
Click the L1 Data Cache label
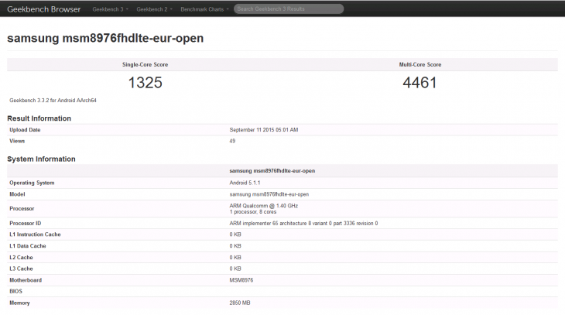point(28,246)
